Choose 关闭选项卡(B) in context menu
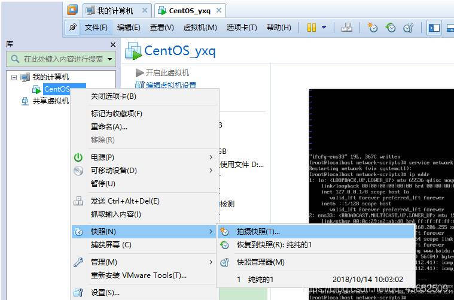 (145, 96)
